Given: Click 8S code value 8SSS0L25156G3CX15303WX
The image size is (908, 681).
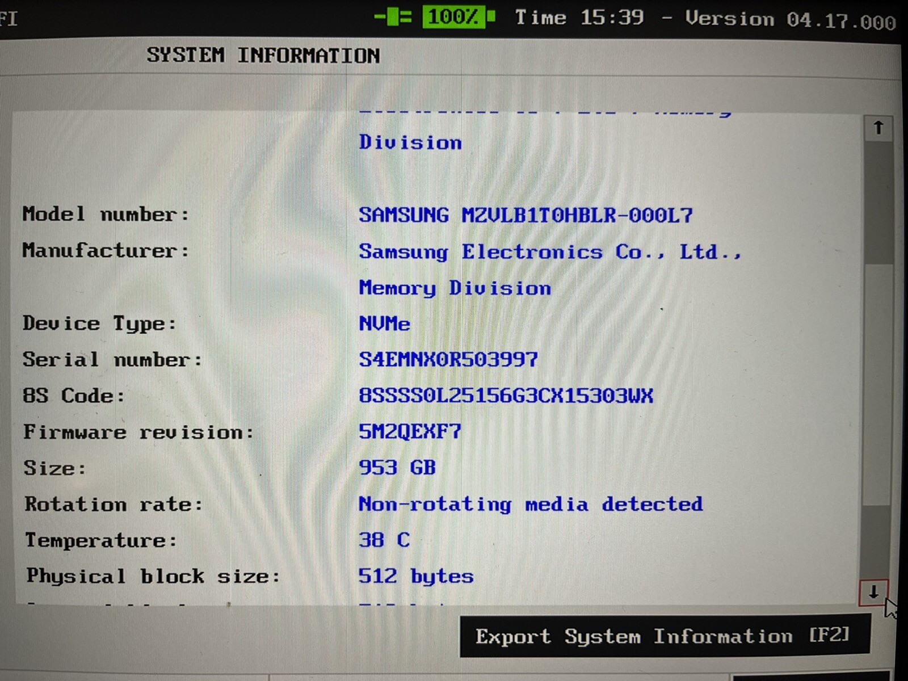Looking at the screenshot, I should (506, 396).
